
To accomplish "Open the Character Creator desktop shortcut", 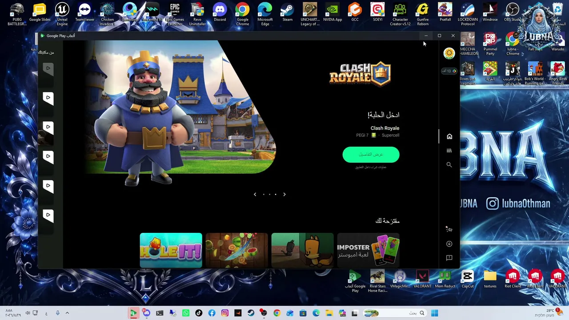I will (x=400, y=14).
